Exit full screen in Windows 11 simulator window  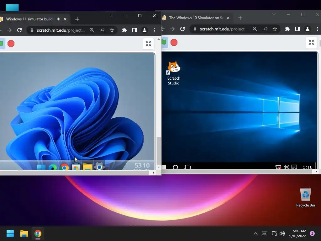(148, 44)
